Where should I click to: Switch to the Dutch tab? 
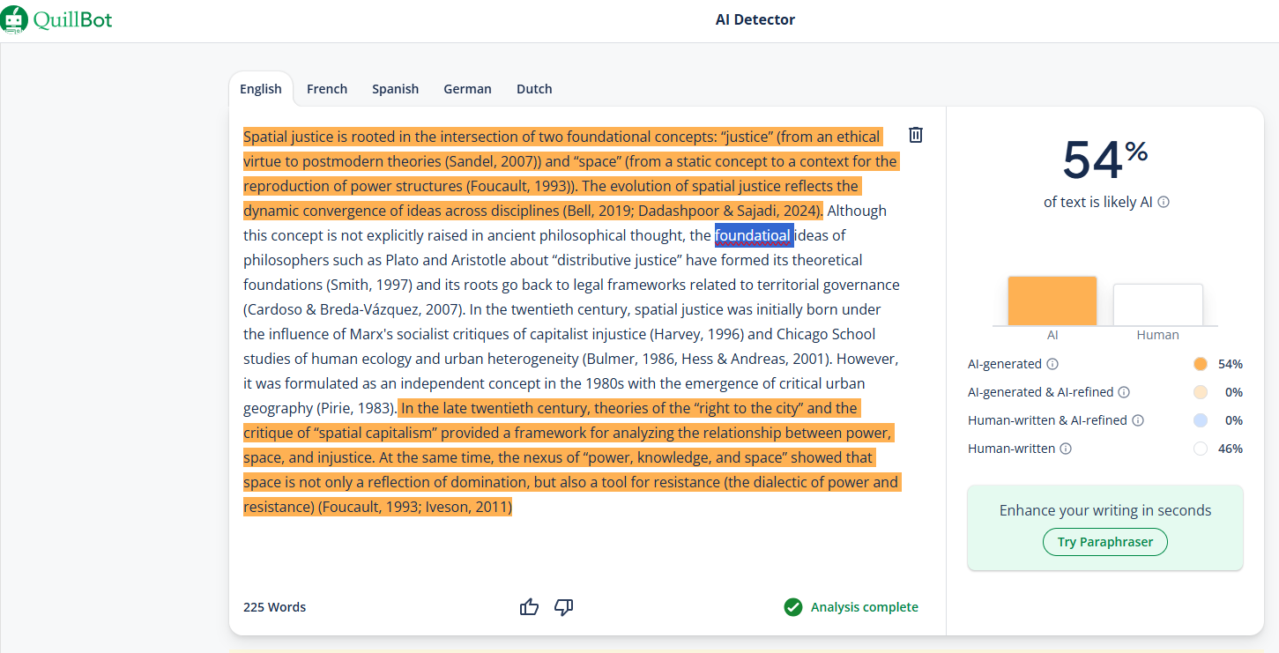tap(534, 89)
